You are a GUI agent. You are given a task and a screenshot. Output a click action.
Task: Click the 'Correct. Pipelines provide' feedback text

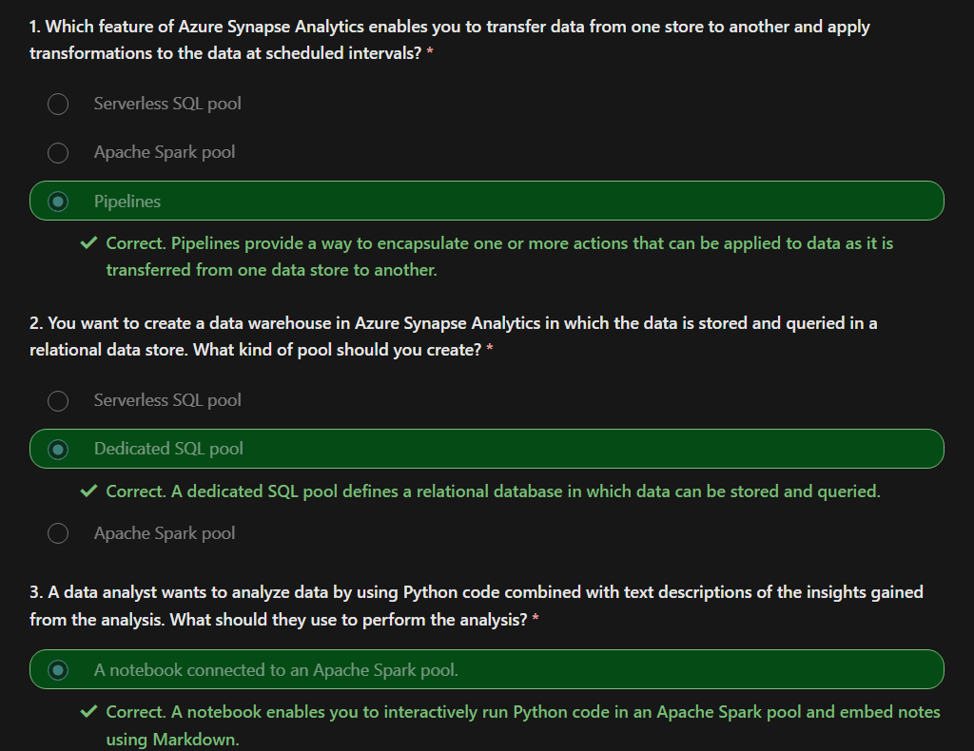point(499,257)
